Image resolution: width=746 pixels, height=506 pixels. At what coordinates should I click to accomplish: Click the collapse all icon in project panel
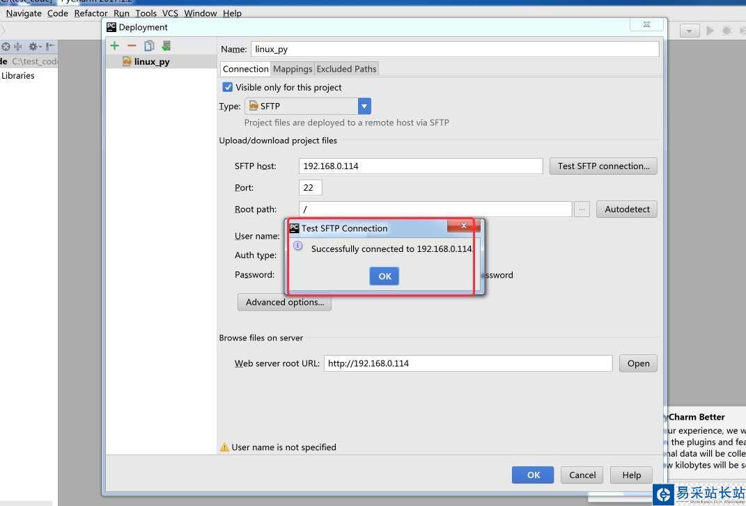pyautogui.click(x=18, y=47)
